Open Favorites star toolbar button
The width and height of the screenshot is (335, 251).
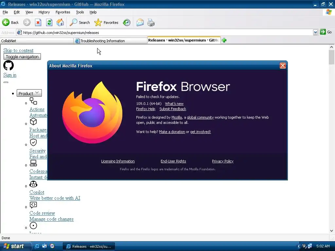tap(106, 23)
